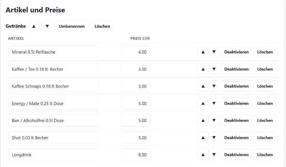Move Mineral 0.5l Petflasche row up

[x=203, y=52]
